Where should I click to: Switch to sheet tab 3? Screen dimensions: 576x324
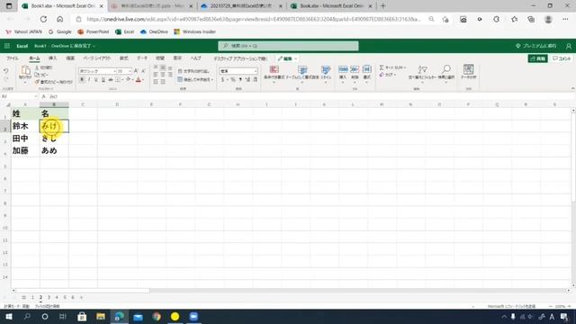pos(49,297)
